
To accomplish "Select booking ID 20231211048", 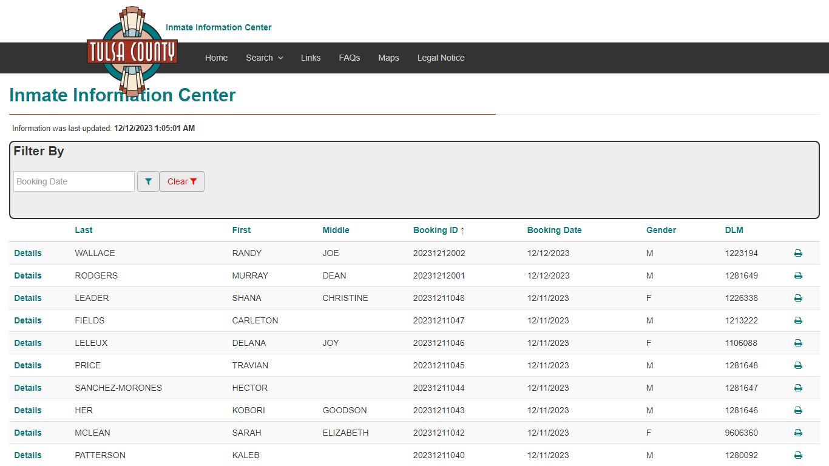I will 439,298.
